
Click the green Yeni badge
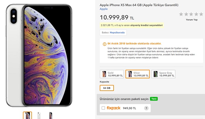(x=154, y=99)
